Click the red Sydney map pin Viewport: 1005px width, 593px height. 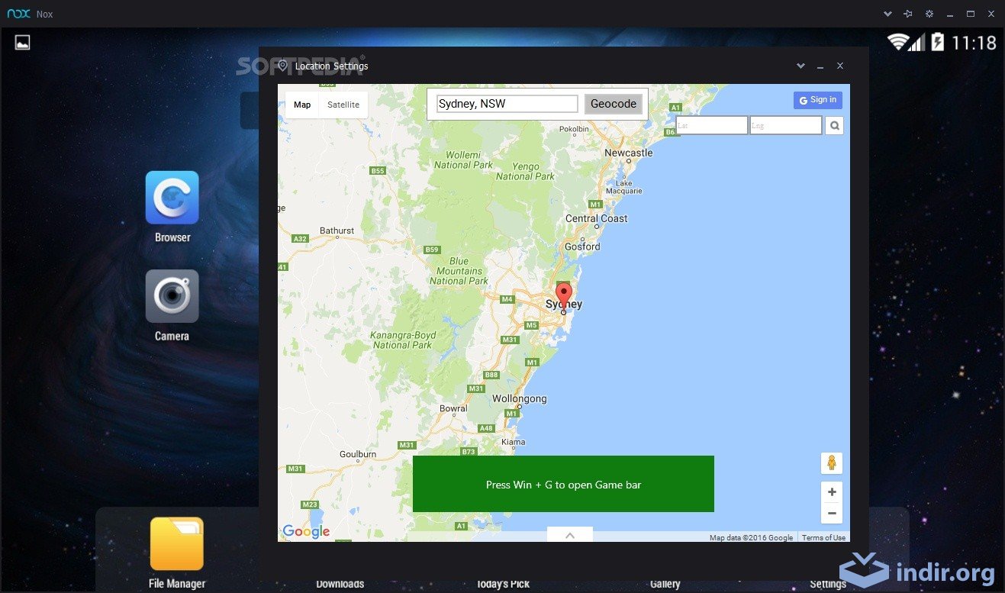(563, 295)
